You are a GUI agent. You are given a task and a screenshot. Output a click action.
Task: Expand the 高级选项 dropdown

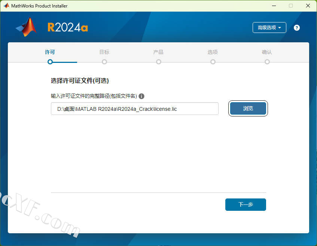[269, 27]
